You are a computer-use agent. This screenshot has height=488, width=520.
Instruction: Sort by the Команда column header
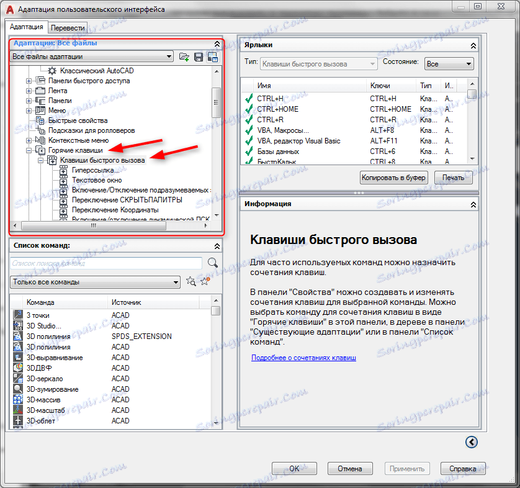(x=65, y=302)
